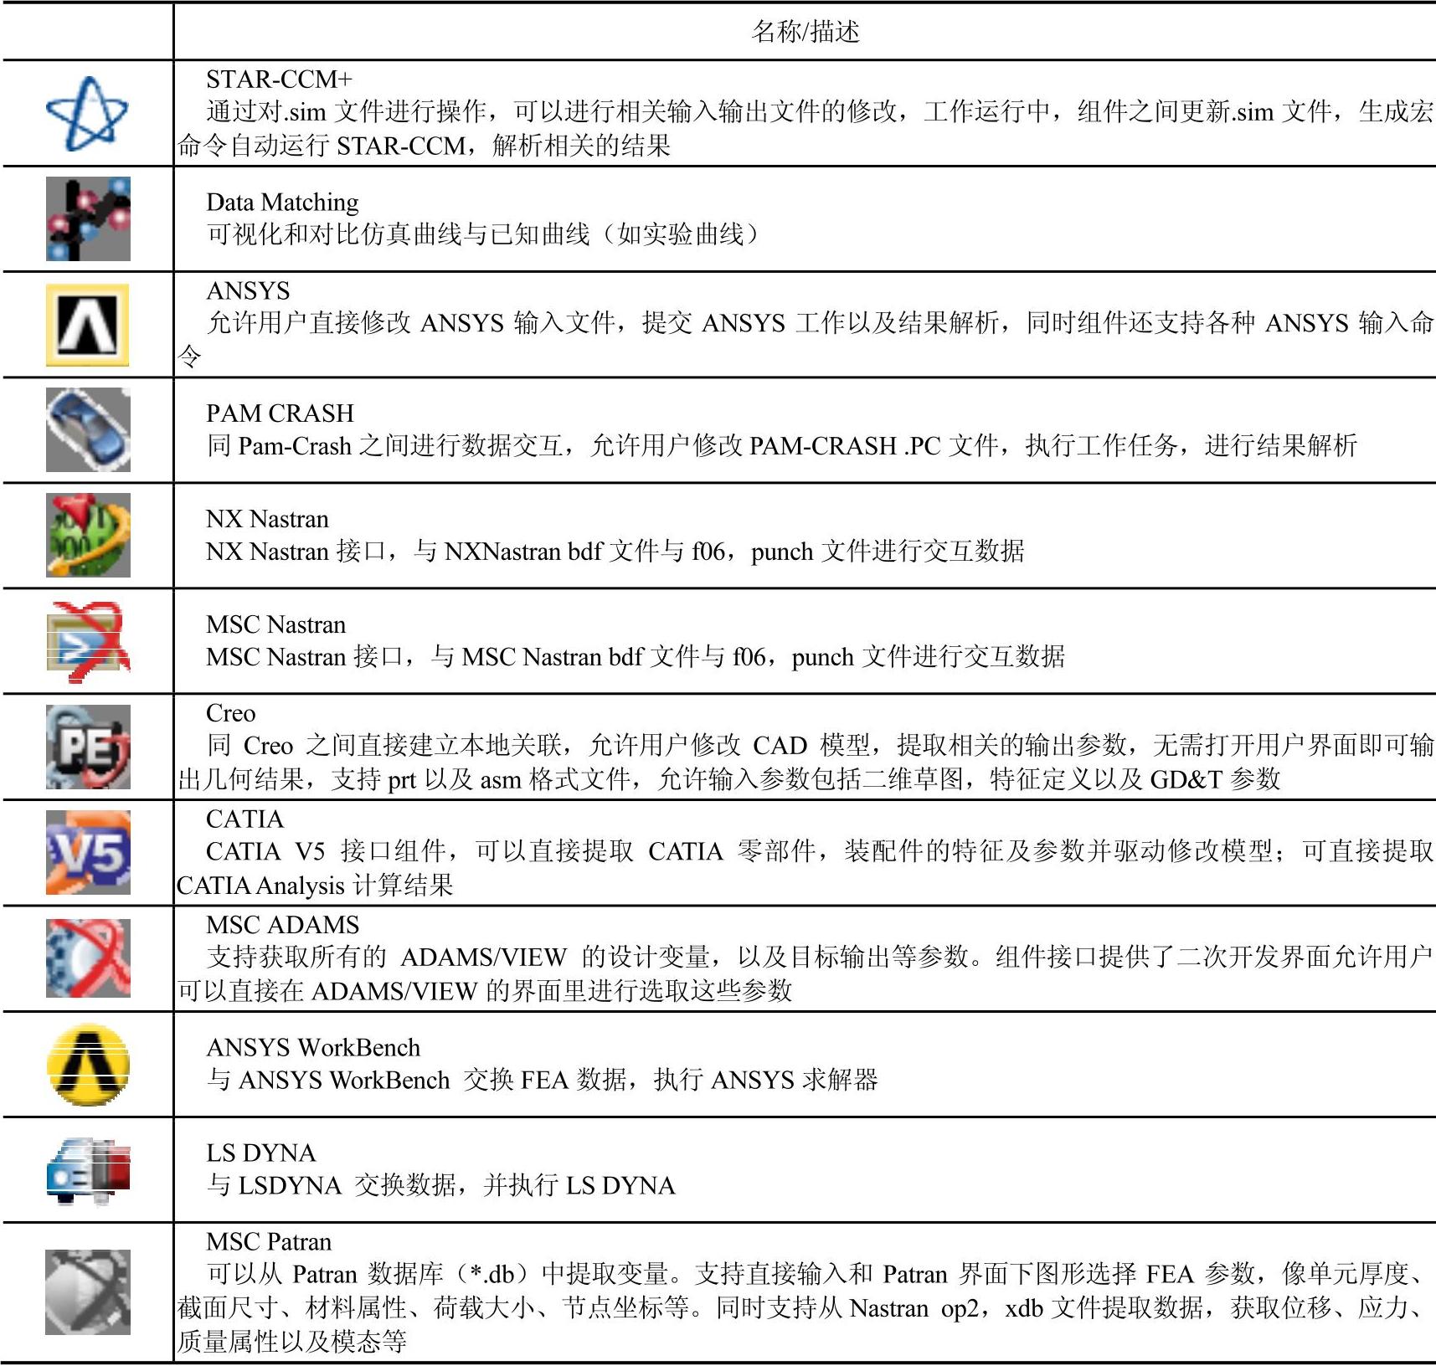Click the description '可视化和对比仿真曲线与已知曲线（如实验曲线）'
1436x1366 pixels.
tap(483, 234)
